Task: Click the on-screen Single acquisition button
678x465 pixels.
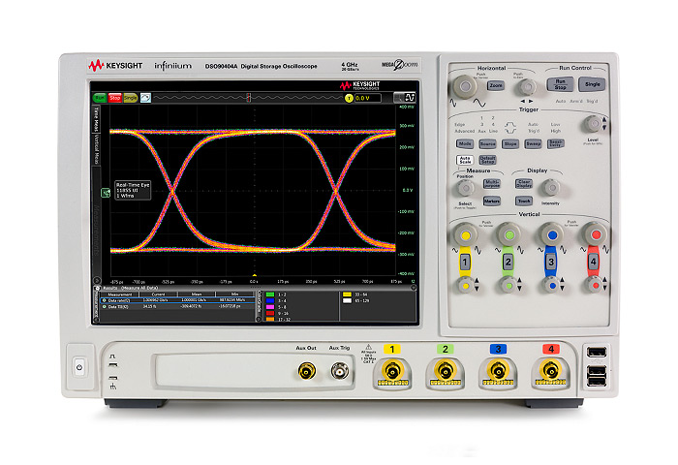Action: coord(130,98)
